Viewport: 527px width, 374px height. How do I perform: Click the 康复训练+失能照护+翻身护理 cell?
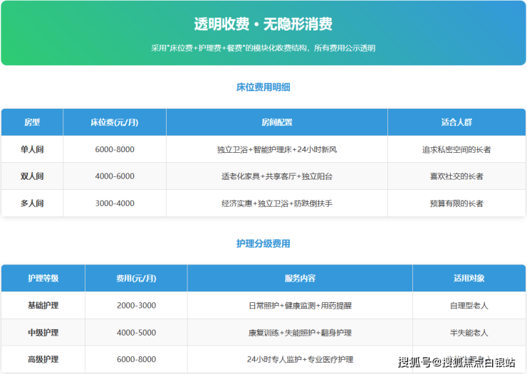click(x=299, y=332)
